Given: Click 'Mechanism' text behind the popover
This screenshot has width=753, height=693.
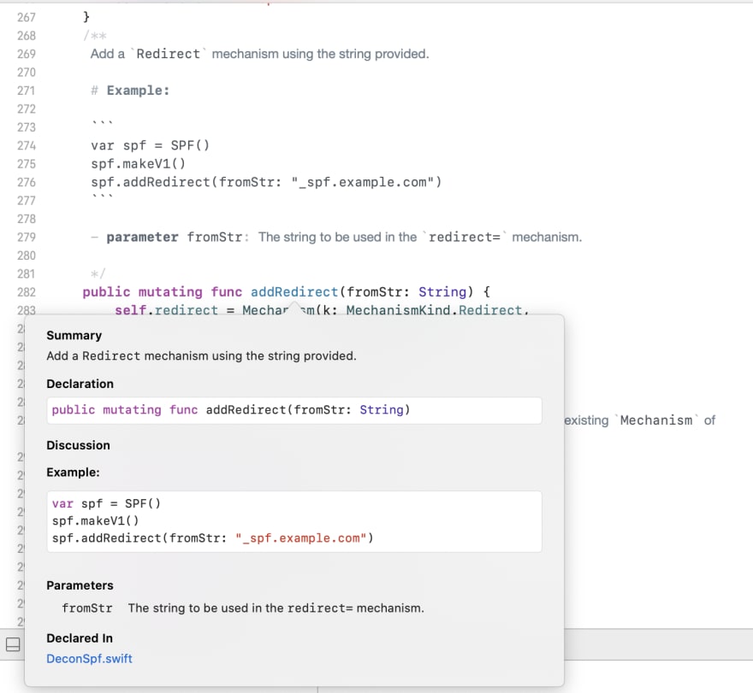Looking at the screenshot, I should pyautogui.click(x=656, y=420).
